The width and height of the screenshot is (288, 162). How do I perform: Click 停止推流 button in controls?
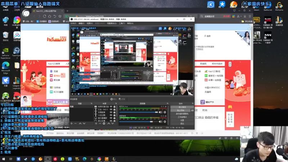182,107
